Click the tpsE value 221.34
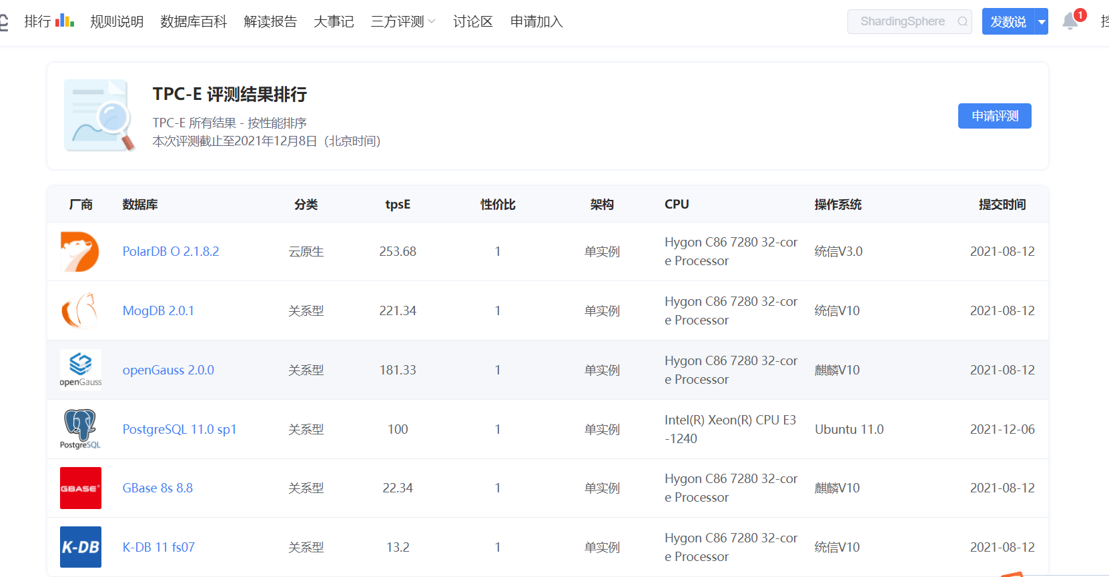 (398, 310)
